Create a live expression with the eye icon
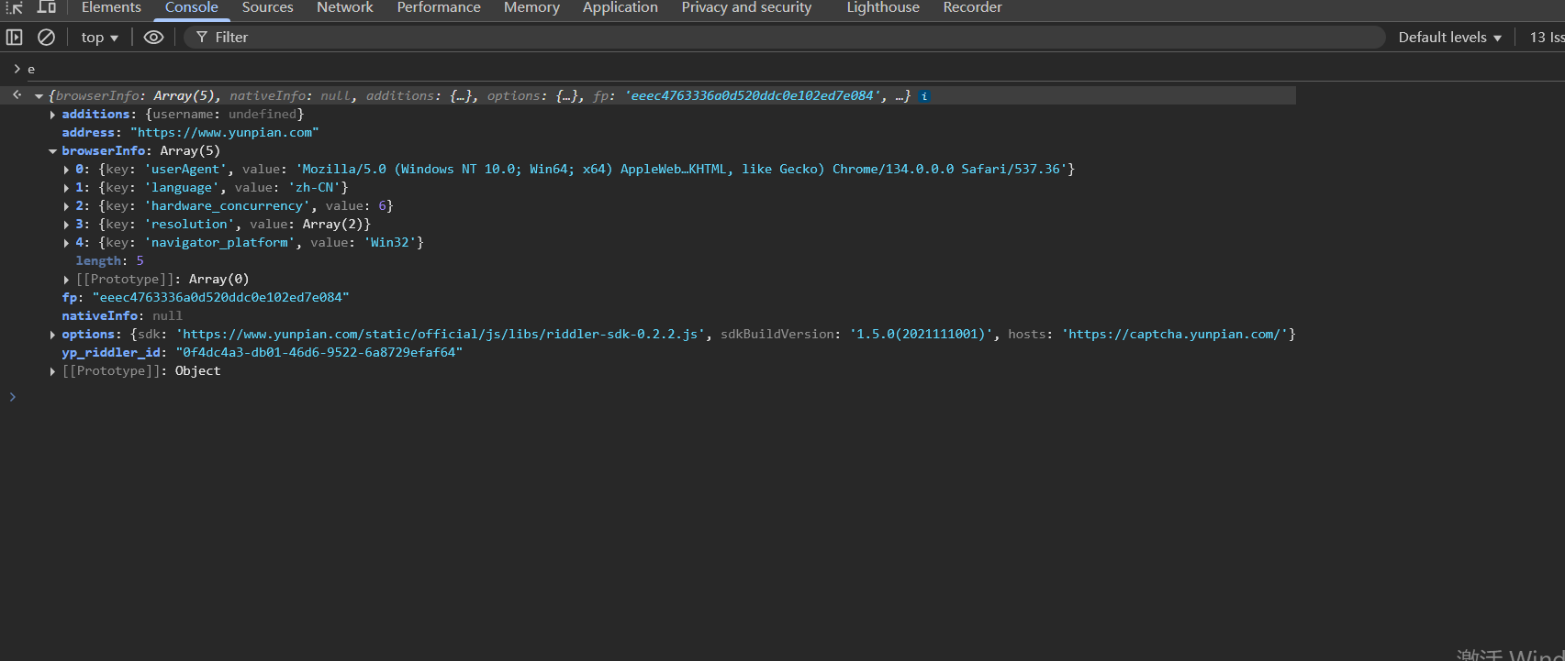This screenshot has width=1565, height=661. point(153,38)
